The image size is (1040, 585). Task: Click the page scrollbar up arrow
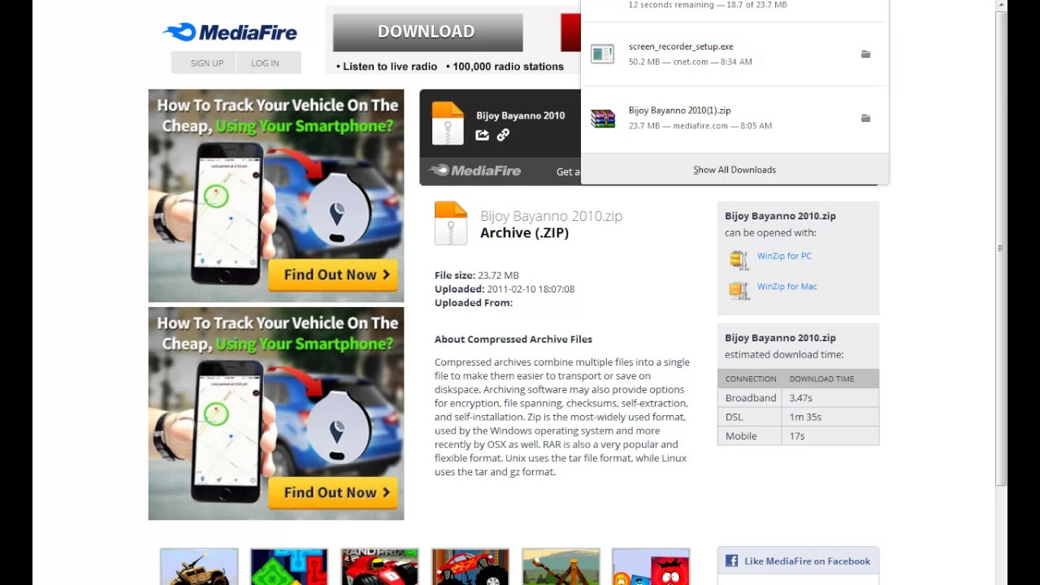1001,6
